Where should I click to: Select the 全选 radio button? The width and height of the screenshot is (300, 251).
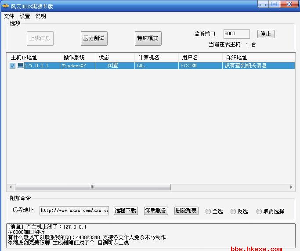(208, 211)
